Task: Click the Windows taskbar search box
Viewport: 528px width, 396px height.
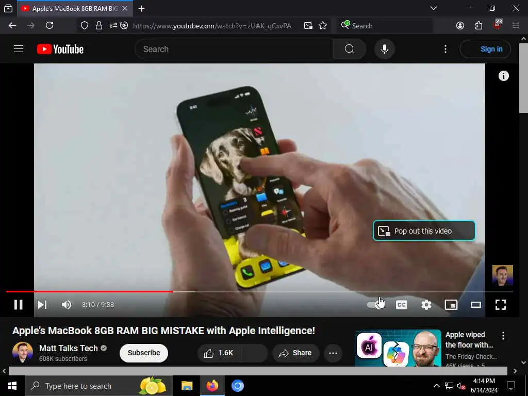Action: (98, 386)
